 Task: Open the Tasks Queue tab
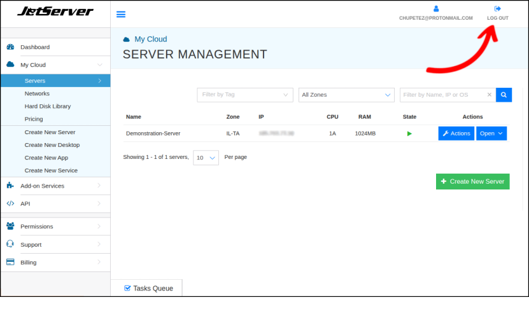(x=148, y=288)
